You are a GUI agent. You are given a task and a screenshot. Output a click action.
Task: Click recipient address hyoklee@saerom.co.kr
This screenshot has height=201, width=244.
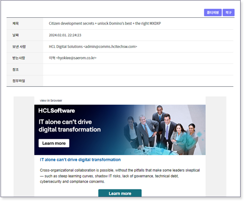click(76, 58)
